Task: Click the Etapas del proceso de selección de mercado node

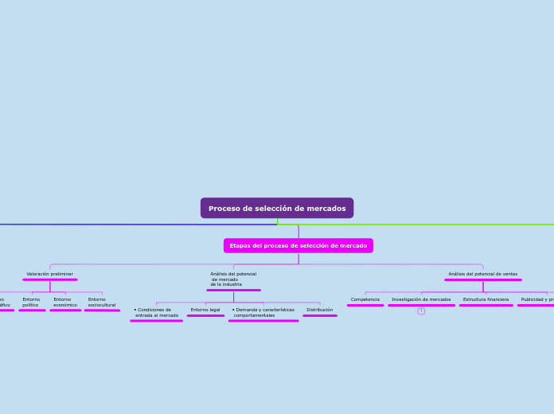Action: pyautogui.click(x=298, y=245)
